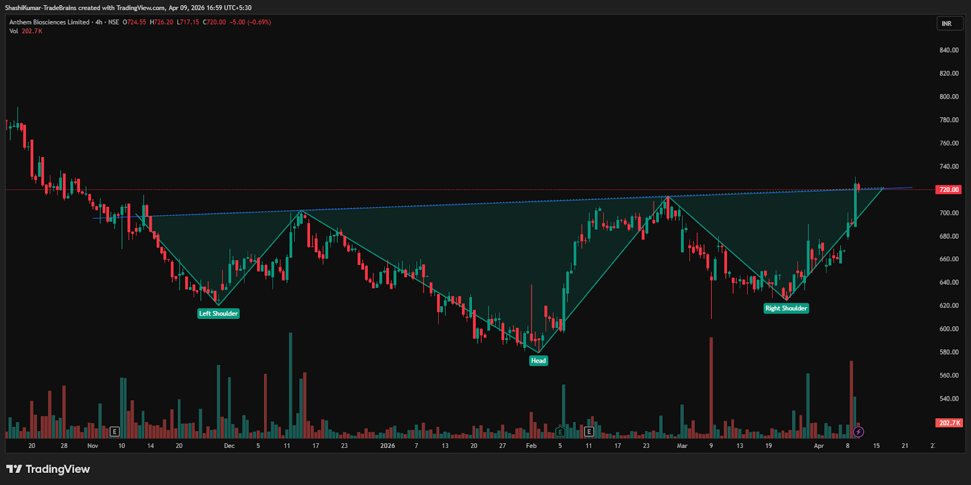The width and height of the screenshot is (971, 485).
Task: Select the Left Shoulder annotation label
Action: coord(218,313)
